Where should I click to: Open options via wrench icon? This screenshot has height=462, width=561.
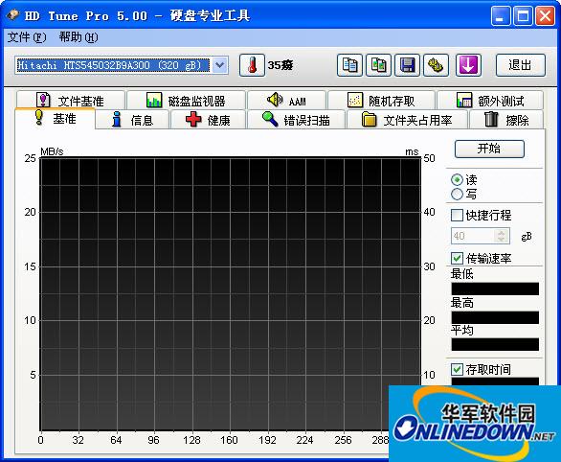pos(436,65)
